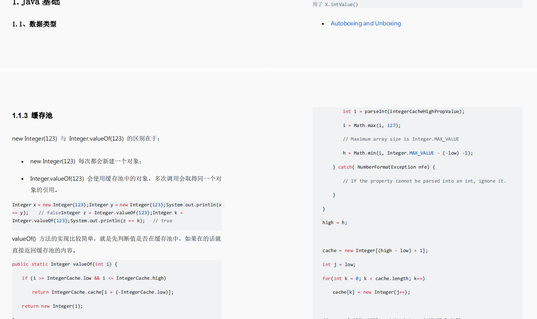Click the return new Integer(i) line

click(52, 306)
